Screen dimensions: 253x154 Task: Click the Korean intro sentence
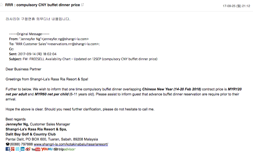pos(38,19)
